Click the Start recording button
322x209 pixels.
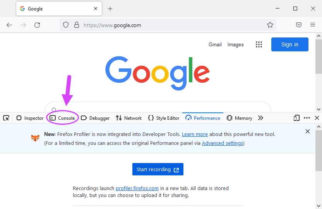[x=158, y=169]
